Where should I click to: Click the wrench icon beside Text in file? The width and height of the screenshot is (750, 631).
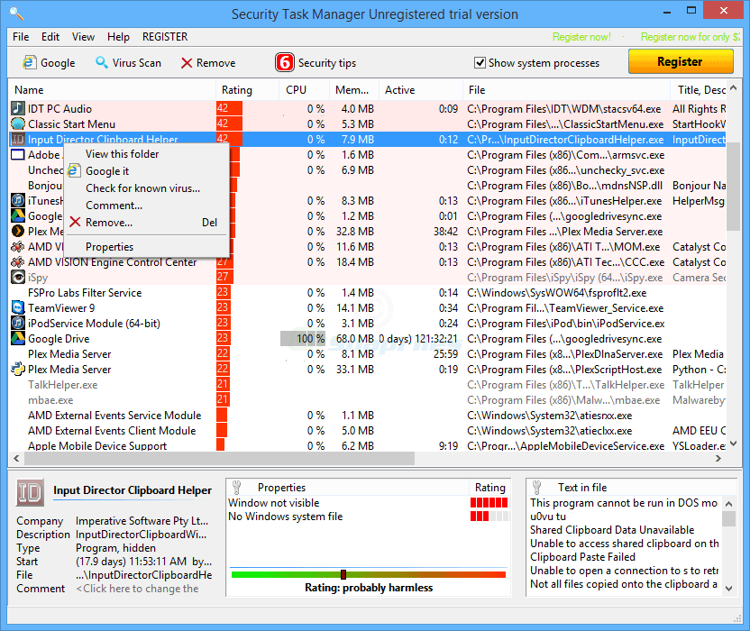(537, 488)
